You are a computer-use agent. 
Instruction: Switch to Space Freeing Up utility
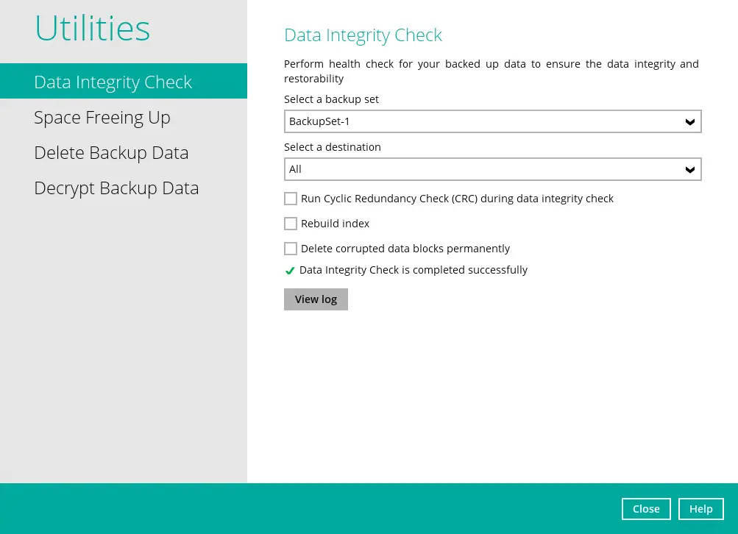pyautogui.click(x=102, y=118)
